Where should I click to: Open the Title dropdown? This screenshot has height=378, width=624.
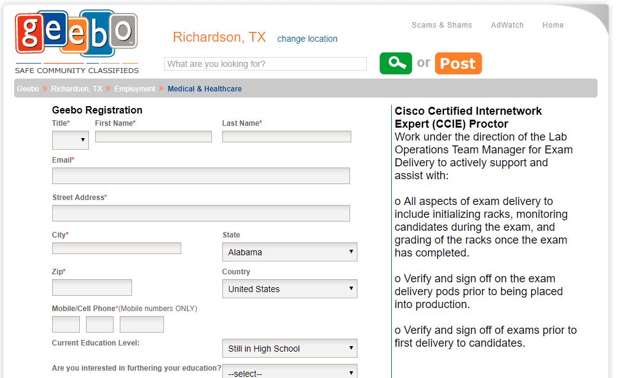point(71,140)
